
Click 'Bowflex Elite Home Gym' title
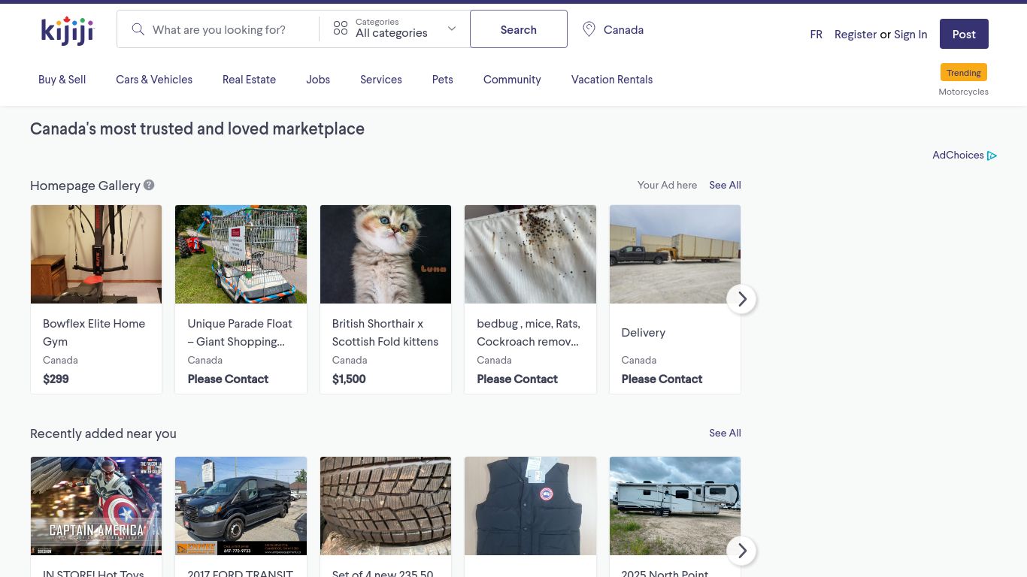[94, 333]
